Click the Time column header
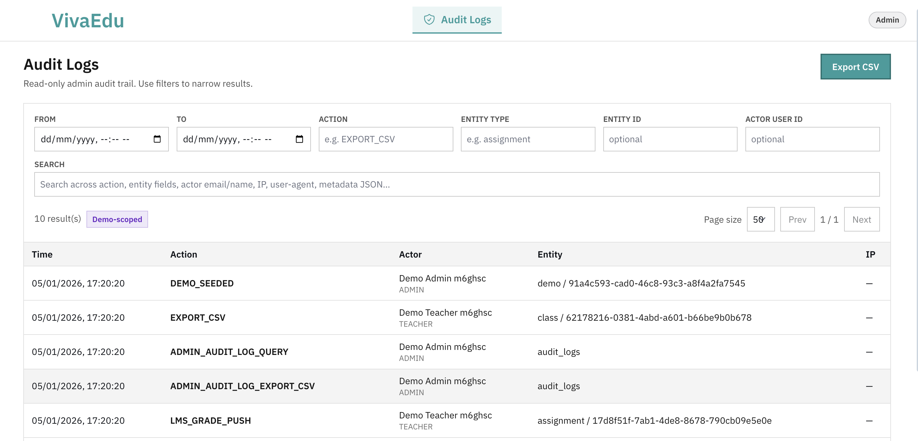Screen dimensions: 918x441 (42, 254)
